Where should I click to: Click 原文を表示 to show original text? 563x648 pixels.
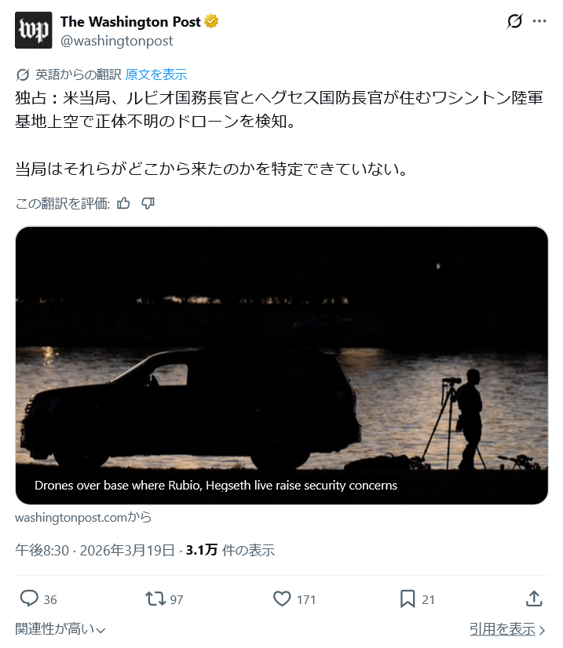(156, 75)
